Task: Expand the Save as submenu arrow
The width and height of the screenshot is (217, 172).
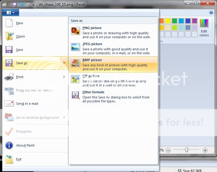Action: click(64, 63)
